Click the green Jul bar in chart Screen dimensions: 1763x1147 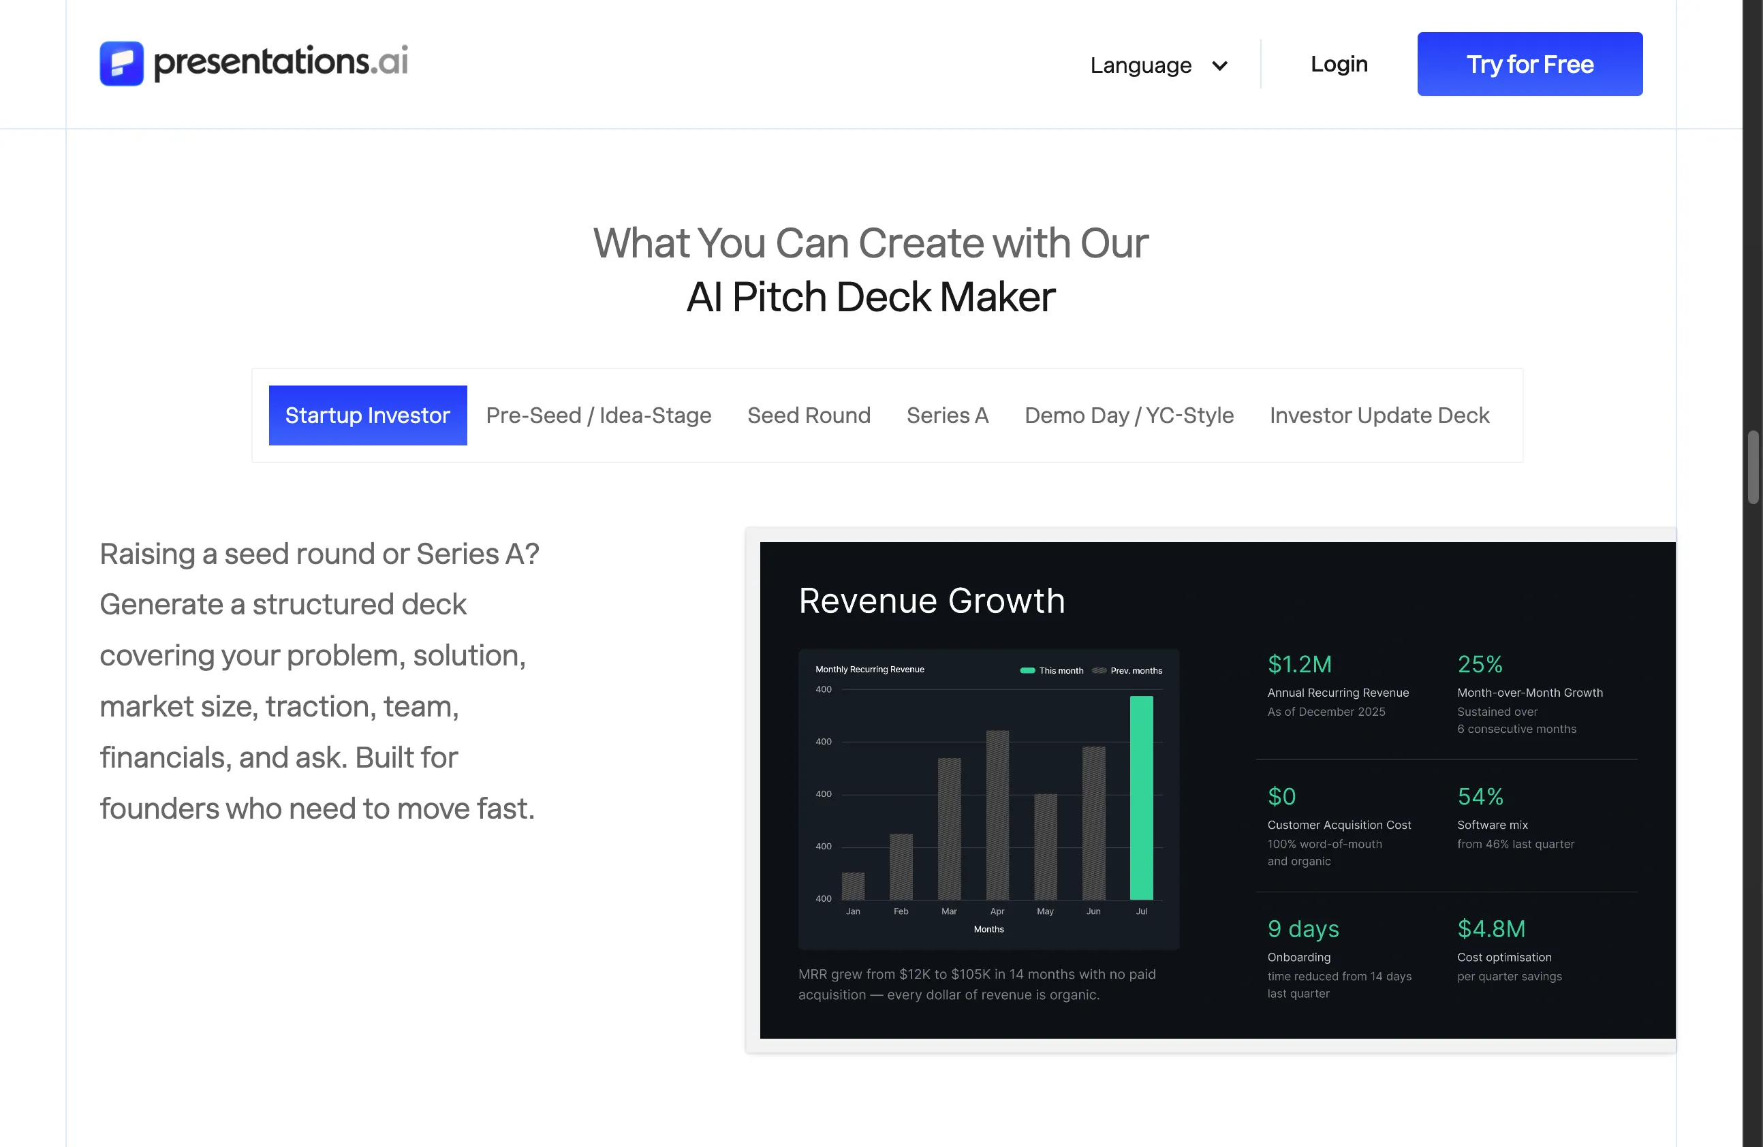point(1141,798)
